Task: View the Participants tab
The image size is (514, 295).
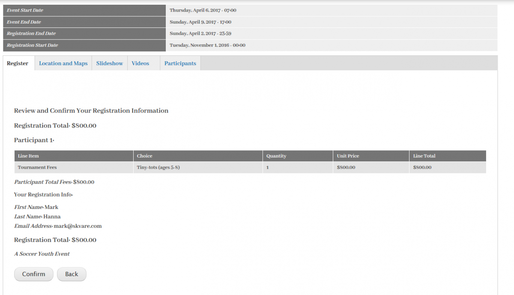Action: click(x=180, y=63)
